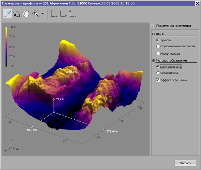Choose the Серая шкала radio option

click(158, 73)
